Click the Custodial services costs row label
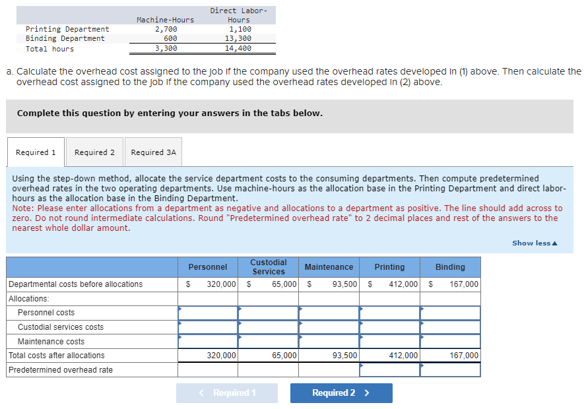Screen dimensions: 584x409 click(x=61, y=327)
